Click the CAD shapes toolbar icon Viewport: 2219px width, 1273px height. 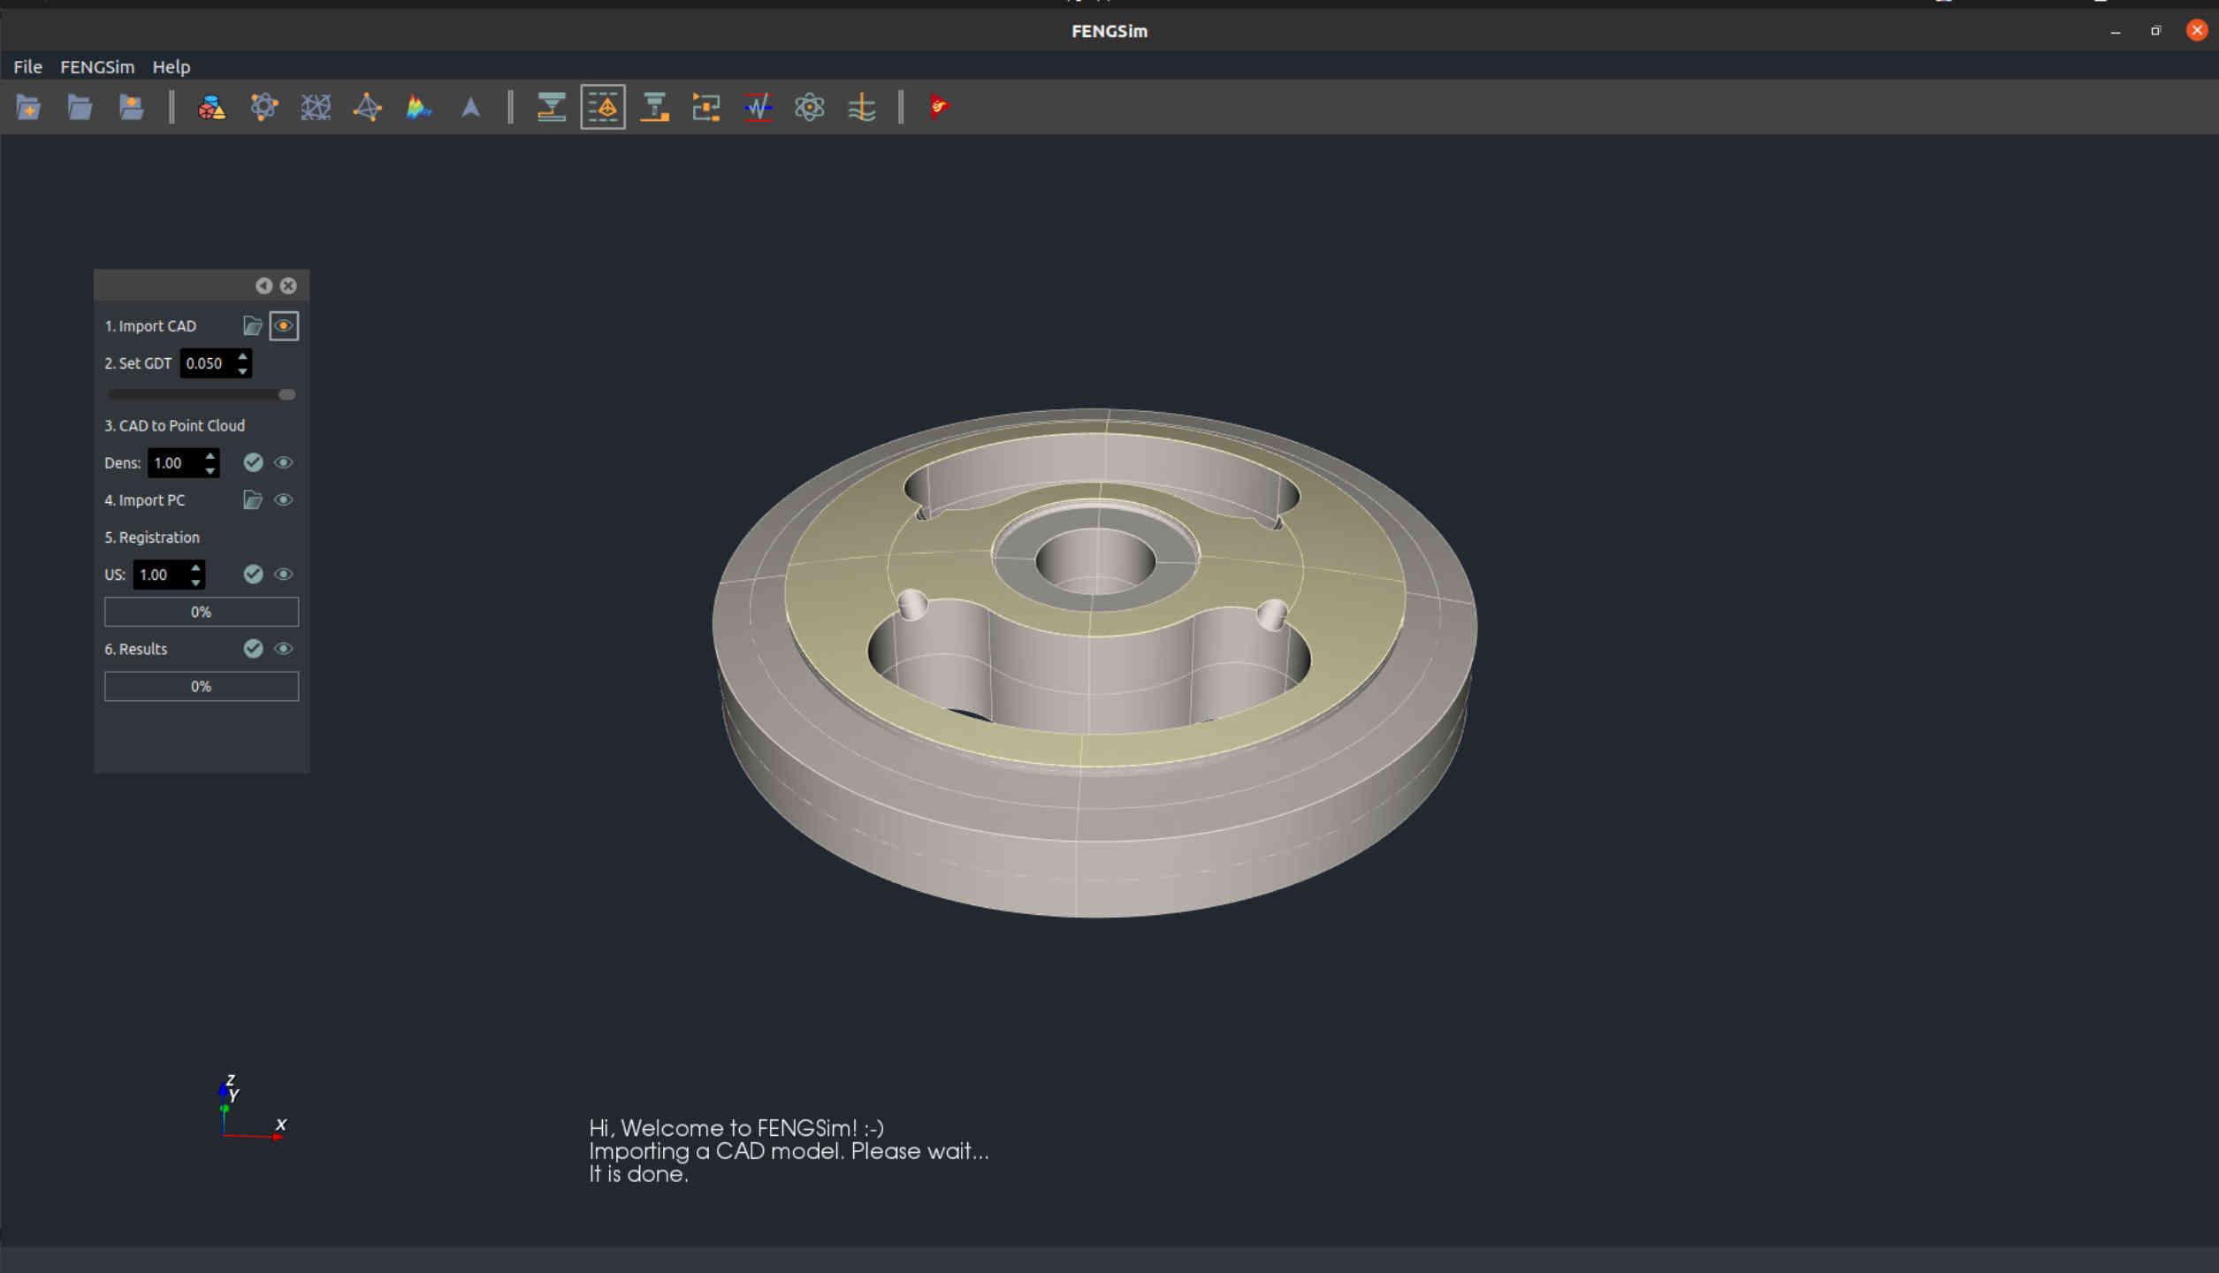211,108
